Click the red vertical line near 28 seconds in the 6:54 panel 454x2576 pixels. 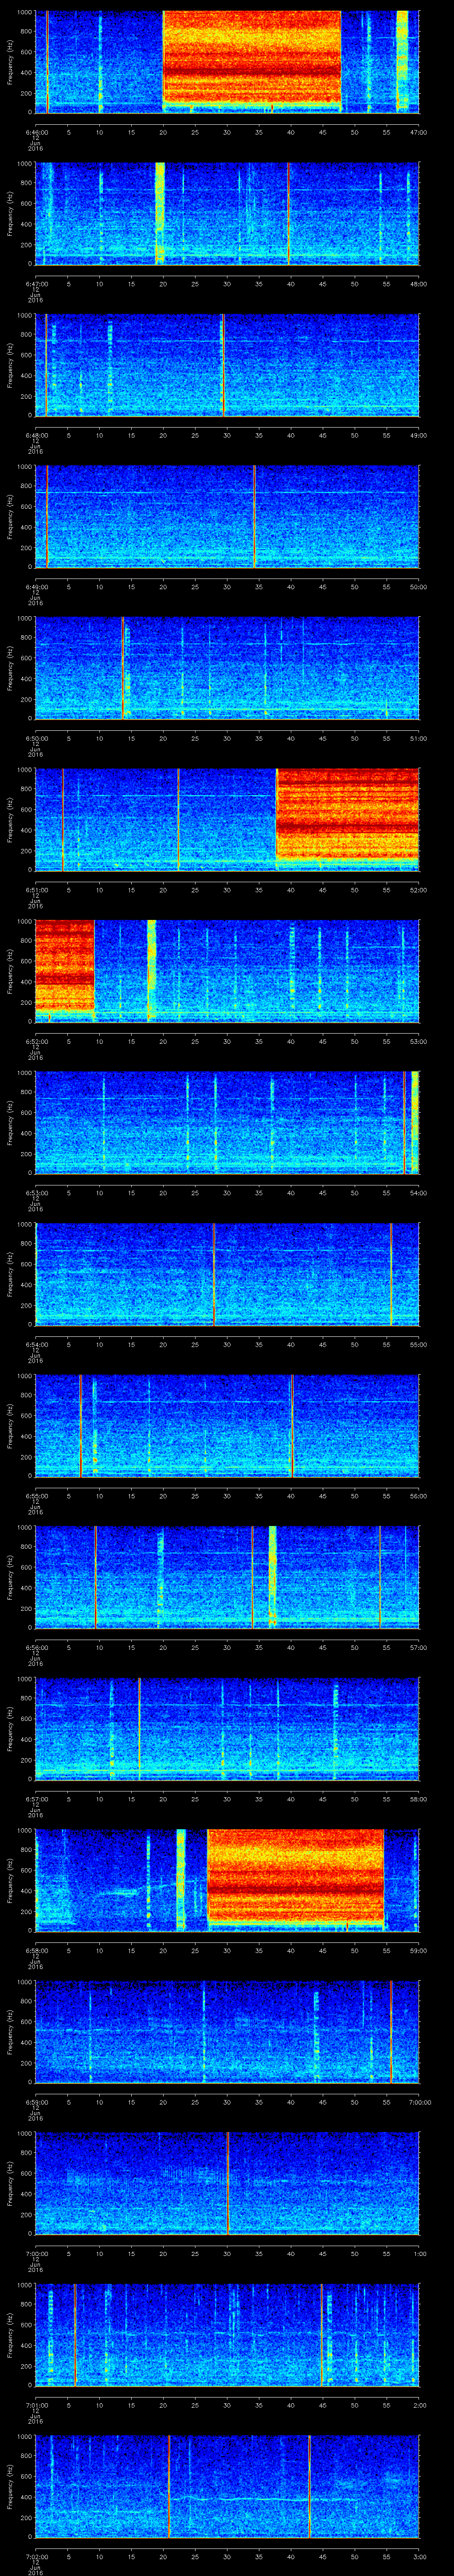(x=214, y=1273)
